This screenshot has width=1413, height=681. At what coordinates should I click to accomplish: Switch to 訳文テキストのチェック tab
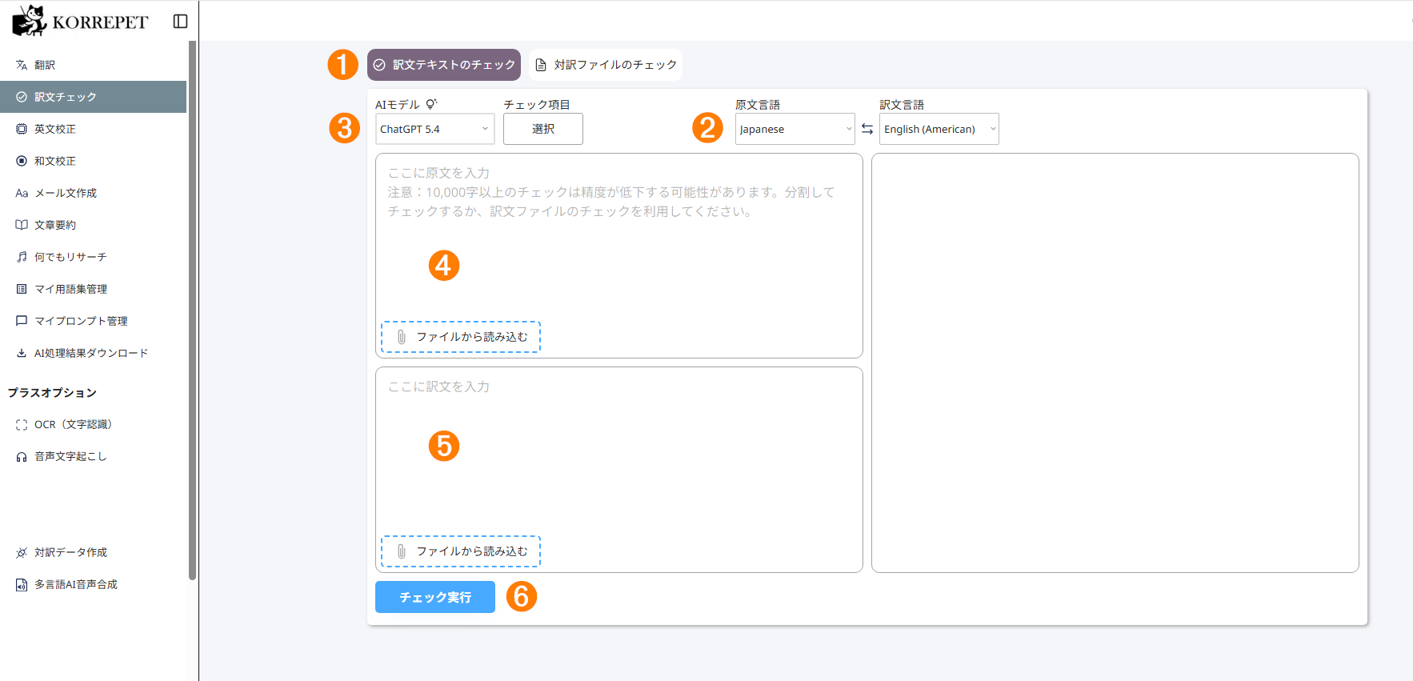click(444, 65)
